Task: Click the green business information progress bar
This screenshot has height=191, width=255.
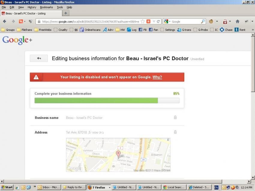Action: pyautogui.click(x=107, y=101)
